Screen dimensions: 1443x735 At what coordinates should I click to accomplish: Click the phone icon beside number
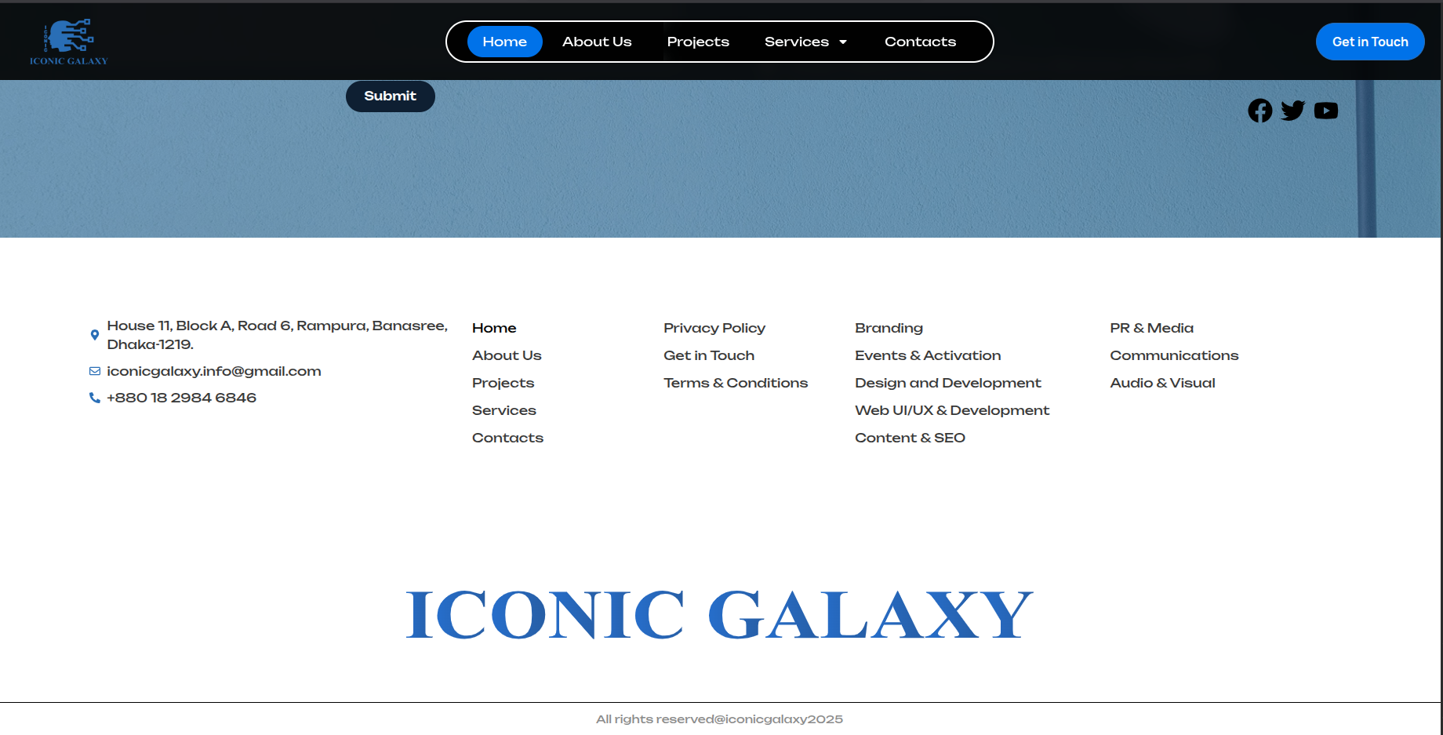coord(95,398)
